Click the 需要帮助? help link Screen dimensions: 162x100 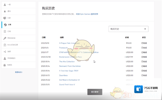click(x=19, y=72)
